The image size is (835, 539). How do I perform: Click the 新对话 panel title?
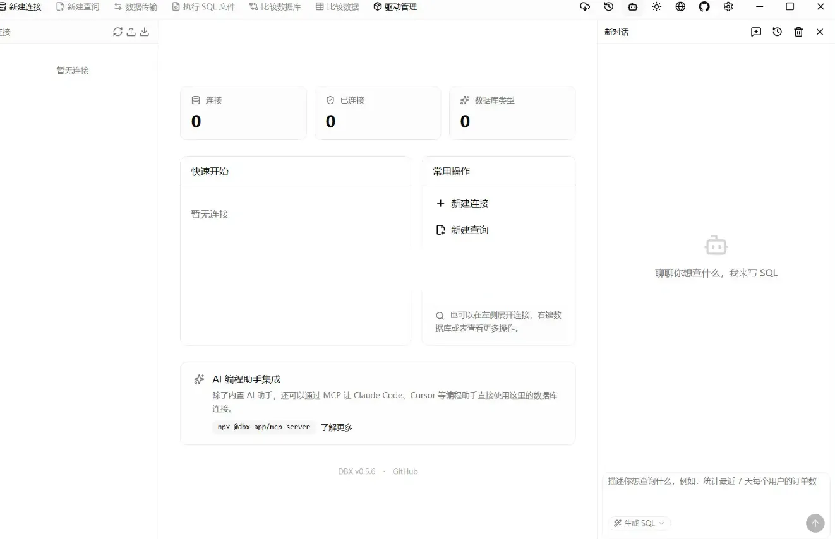(x=616, y=32)
